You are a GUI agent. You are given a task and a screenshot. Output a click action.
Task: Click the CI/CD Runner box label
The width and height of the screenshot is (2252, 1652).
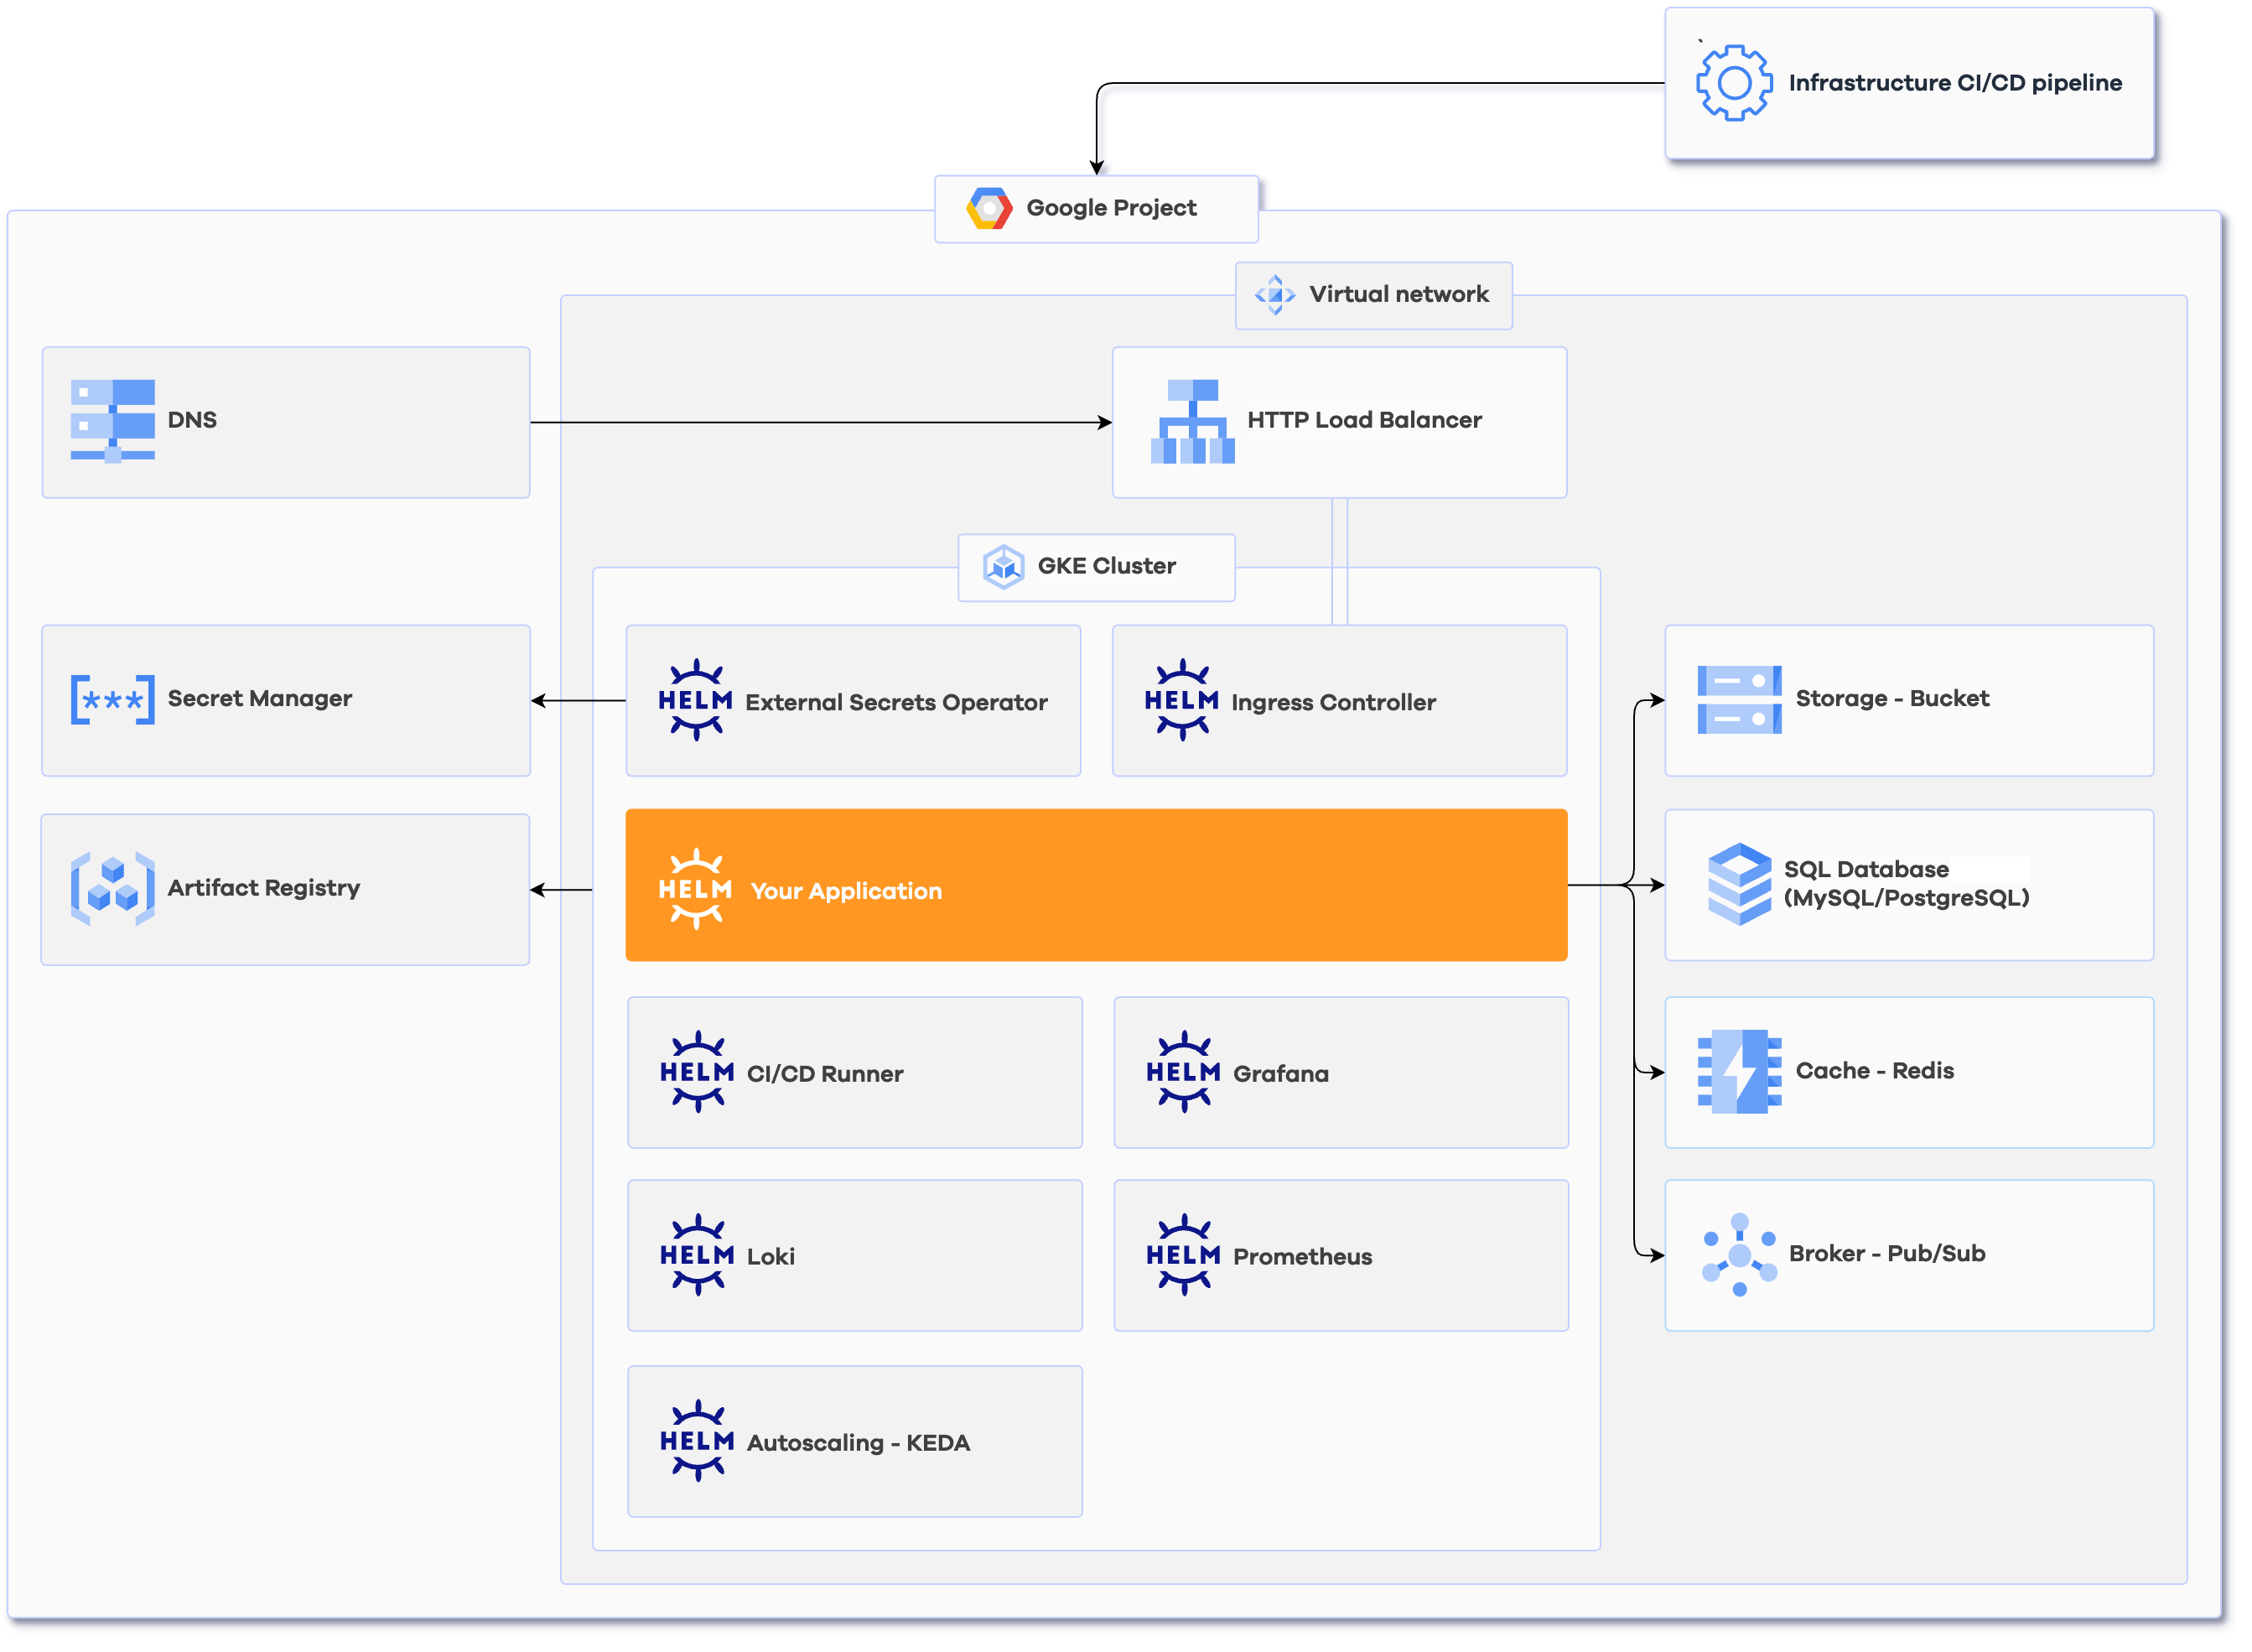(825, 1074)
